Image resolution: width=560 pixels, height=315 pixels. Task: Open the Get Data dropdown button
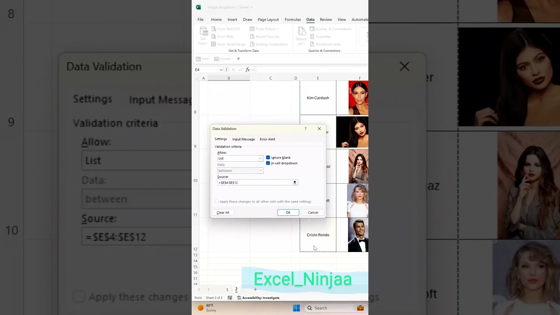coord(203,36)
